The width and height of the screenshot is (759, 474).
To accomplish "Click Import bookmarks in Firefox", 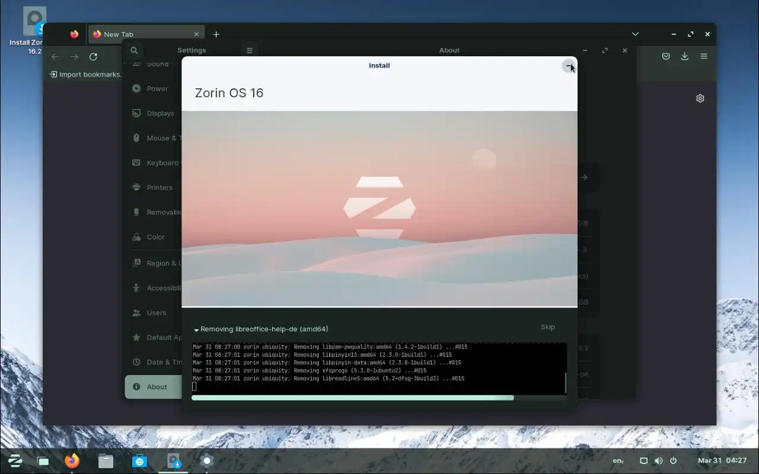I will tap(86, 75).
